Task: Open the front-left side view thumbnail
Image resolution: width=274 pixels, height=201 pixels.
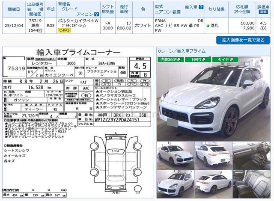Action: pyautogui.click(x=176, y=156)
